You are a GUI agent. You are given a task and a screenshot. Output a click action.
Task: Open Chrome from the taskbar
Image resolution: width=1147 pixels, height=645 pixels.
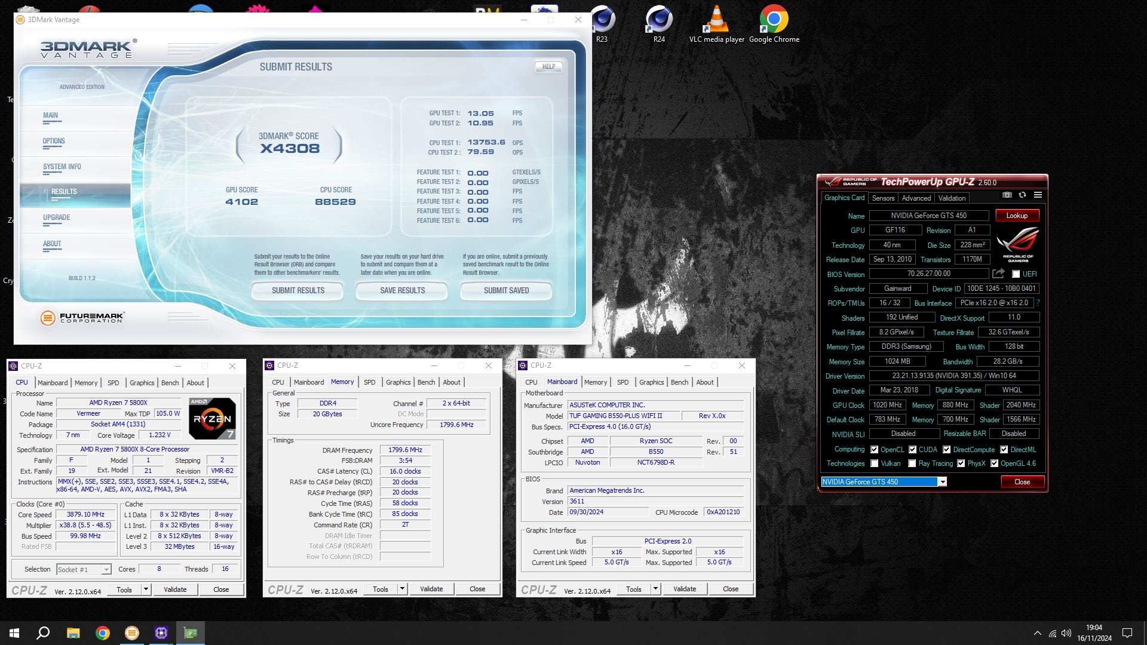(103, 633)
